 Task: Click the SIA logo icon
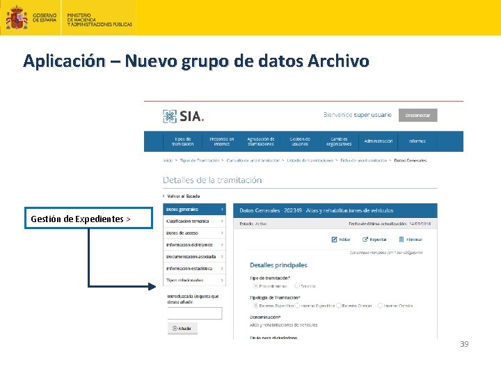coord(170,116)
